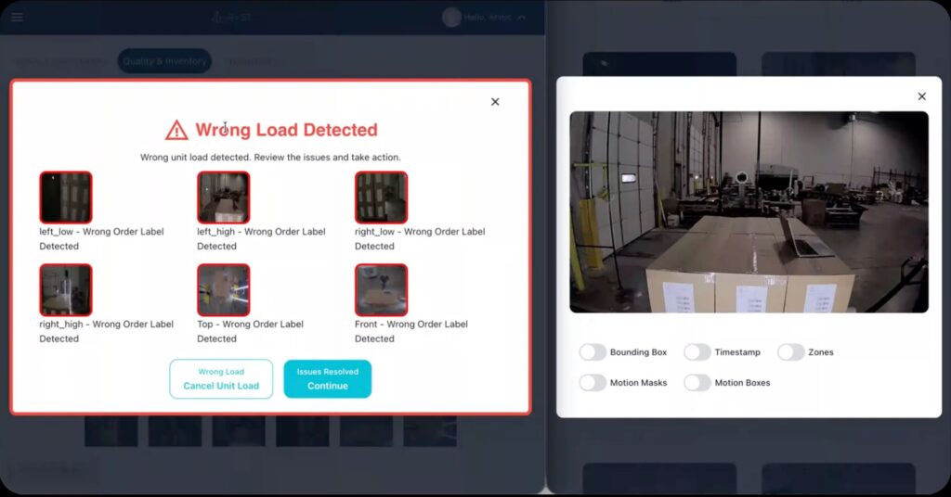This screenshot has width=951, height=497.
Task: Open the hamburger menu icon
Action: (x=18, y=17)
